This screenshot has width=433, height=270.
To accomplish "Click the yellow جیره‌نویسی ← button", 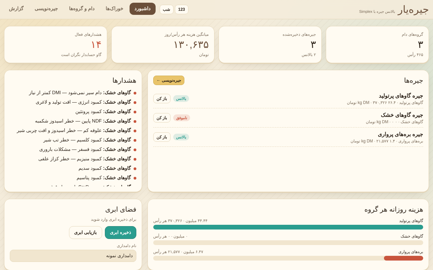I will [x=169, y=80].
